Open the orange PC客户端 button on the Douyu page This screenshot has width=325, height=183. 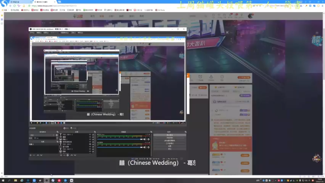(244, 77)
